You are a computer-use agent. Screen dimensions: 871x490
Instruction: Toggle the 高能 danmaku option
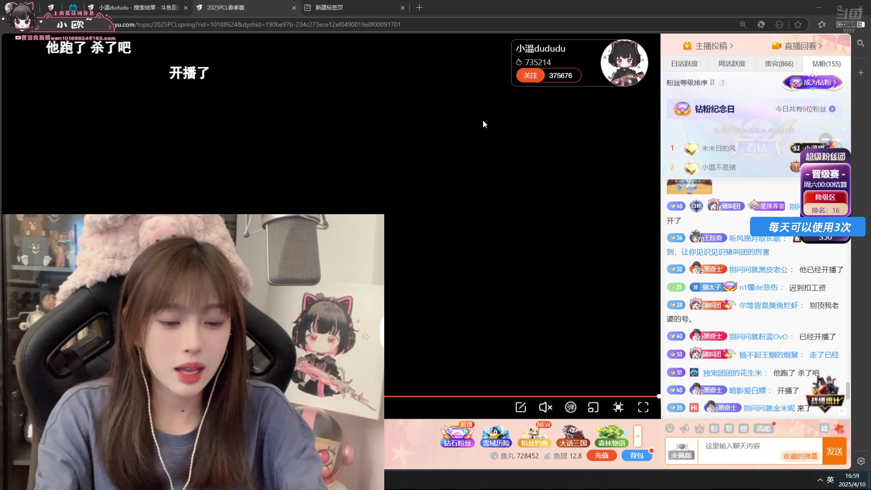[763, 428]
